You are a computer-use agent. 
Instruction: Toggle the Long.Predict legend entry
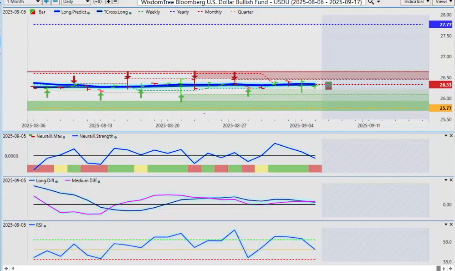73,12
